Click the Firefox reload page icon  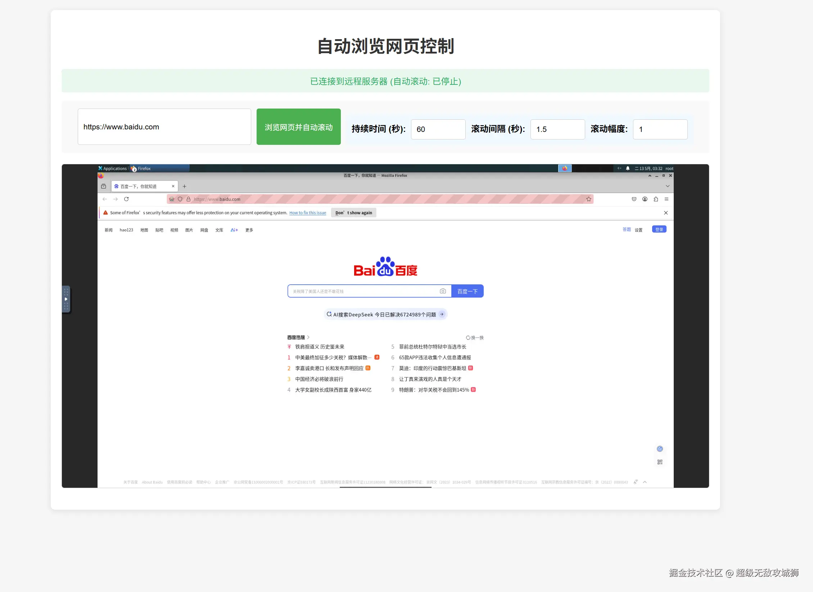coord(126,199)
